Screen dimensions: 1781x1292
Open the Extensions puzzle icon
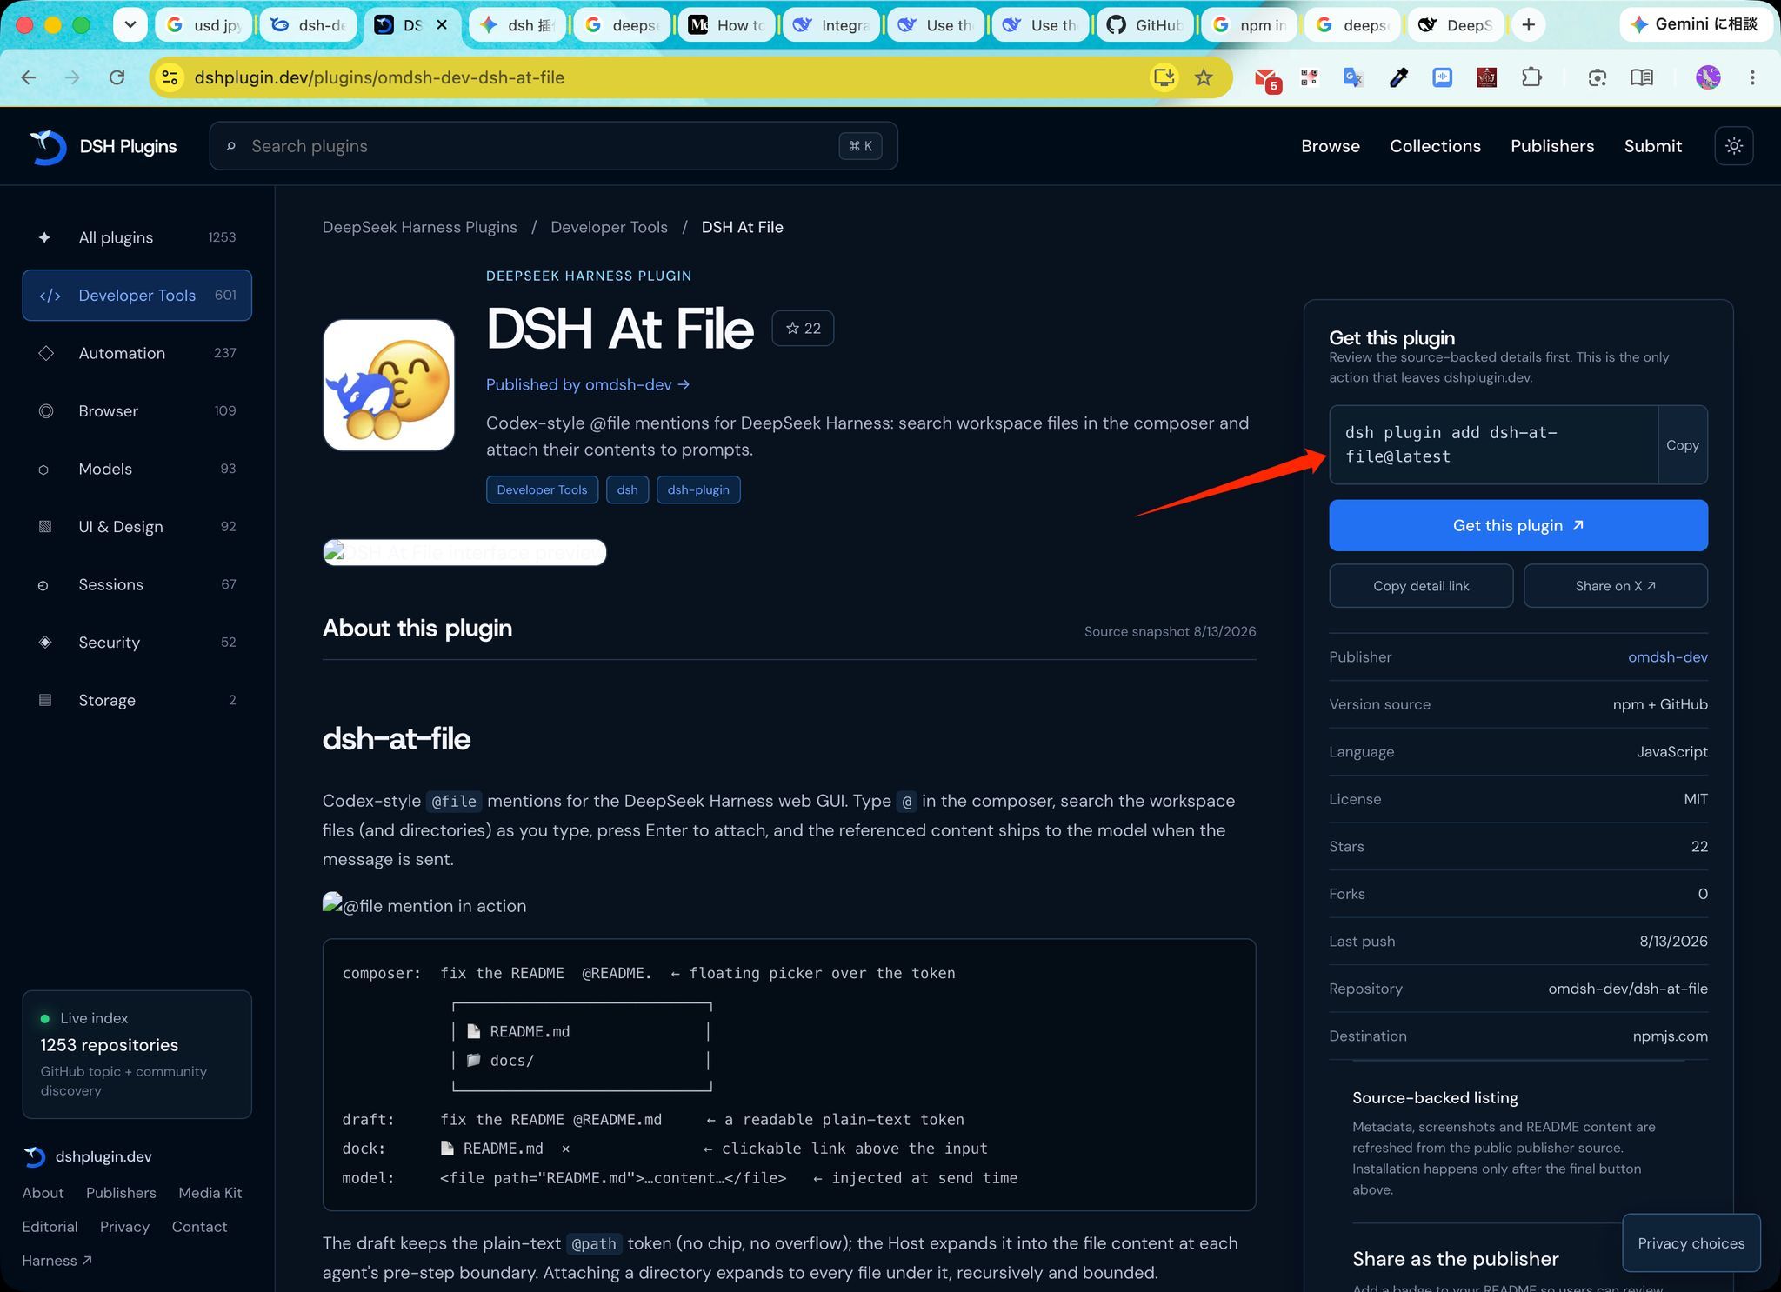click(x=1531, y=77)
